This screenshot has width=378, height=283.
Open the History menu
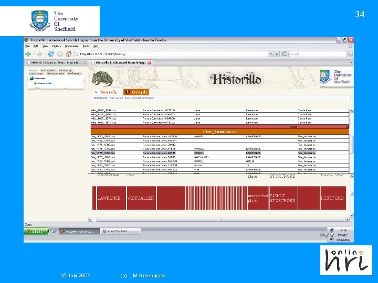coord(57,46)
